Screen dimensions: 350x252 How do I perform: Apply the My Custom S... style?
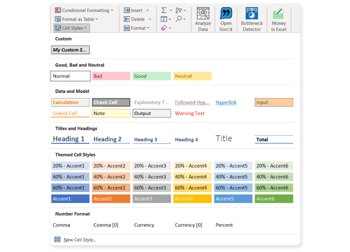pos(70,50)
